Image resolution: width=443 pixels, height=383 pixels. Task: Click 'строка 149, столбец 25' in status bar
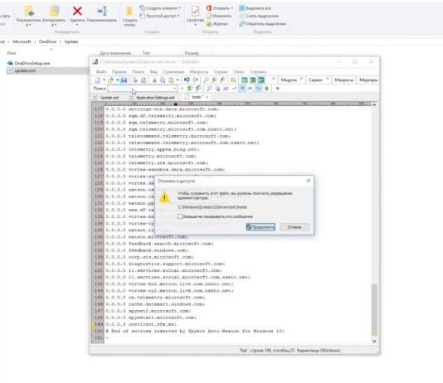(272, 351)
